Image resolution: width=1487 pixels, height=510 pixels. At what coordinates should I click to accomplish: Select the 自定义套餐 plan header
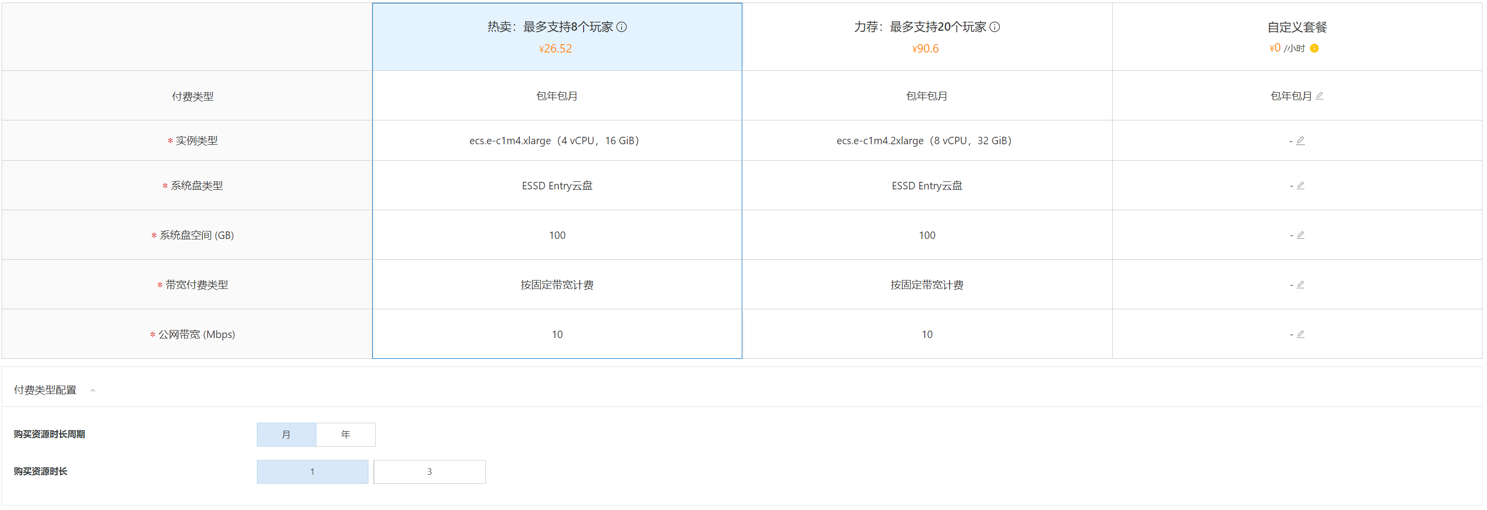(x=1297, y=27)
